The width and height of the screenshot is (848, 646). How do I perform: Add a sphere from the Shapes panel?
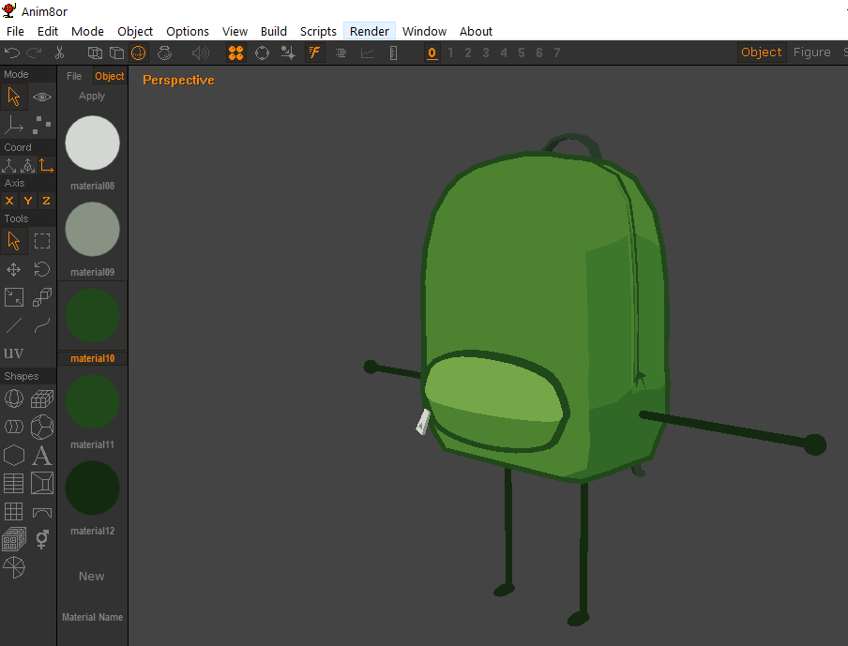14,399
